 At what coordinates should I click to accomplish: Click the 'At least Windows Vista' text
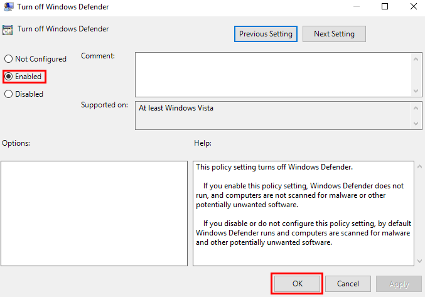(x=176, y=108)
